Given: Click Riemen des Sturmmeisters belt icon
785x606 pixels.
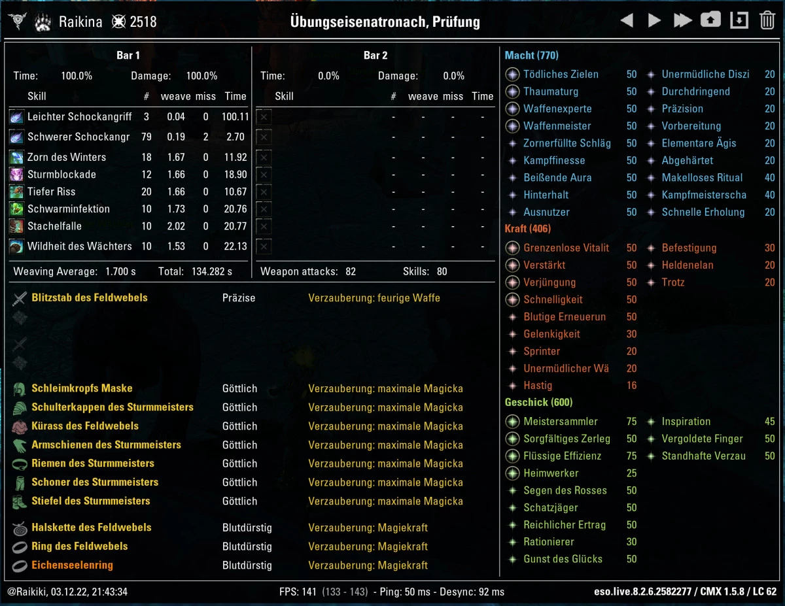Looking at the screenshot, I should tap(20, 464).
